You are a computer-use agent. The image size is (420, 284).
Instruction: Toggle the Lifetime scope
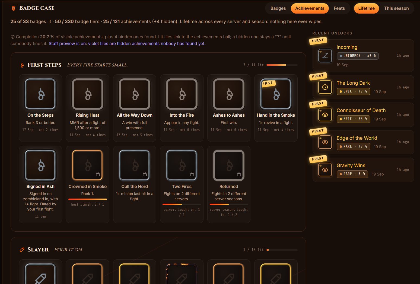[366, 8]
